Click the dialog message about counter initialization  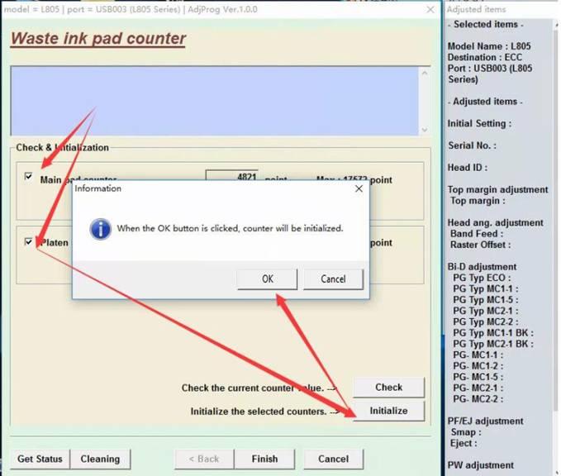point(230,228)
